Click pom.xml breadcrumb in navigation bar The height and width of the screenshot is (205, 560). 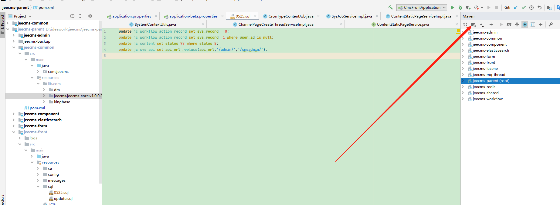tap(43, 7)
